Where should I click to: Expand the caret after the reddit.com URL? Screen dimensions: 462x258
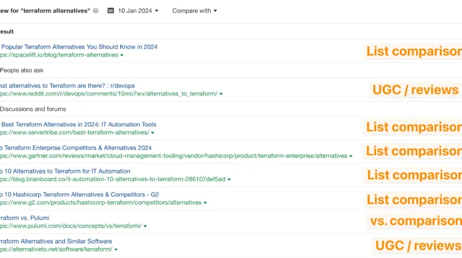221,94
